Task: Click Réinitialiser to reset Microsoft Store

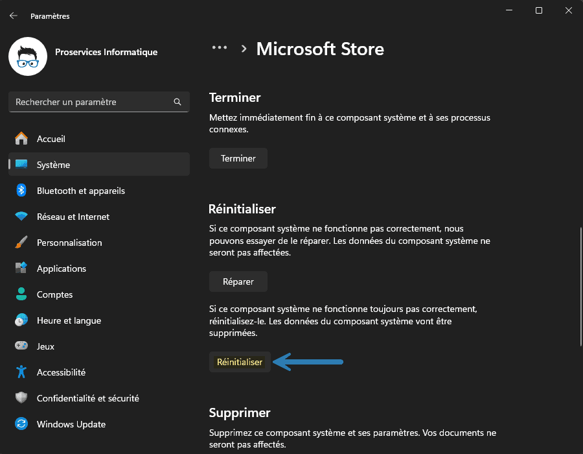Action: pos(240,361)
